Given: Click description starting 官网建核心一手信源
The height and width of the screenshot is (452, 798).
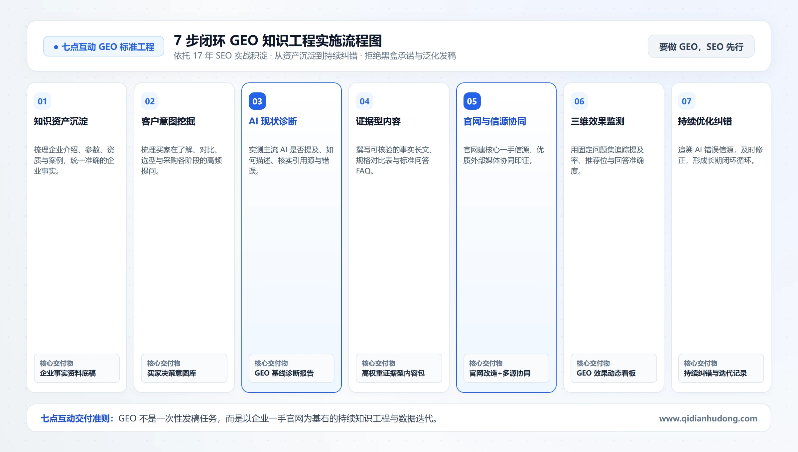Looking at the screenshot, I should pos(503,155).
